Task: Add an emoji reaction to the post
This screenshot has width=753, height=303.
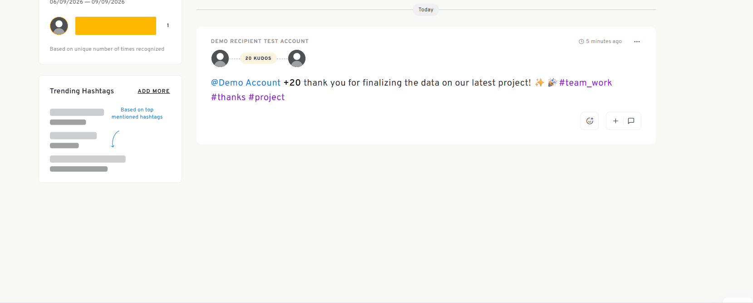Action: tap(590, 121)
